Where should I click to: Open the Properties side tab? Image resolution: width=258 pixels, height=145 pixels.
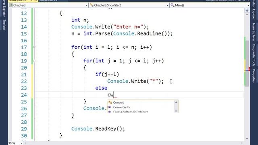coord(254,76)
